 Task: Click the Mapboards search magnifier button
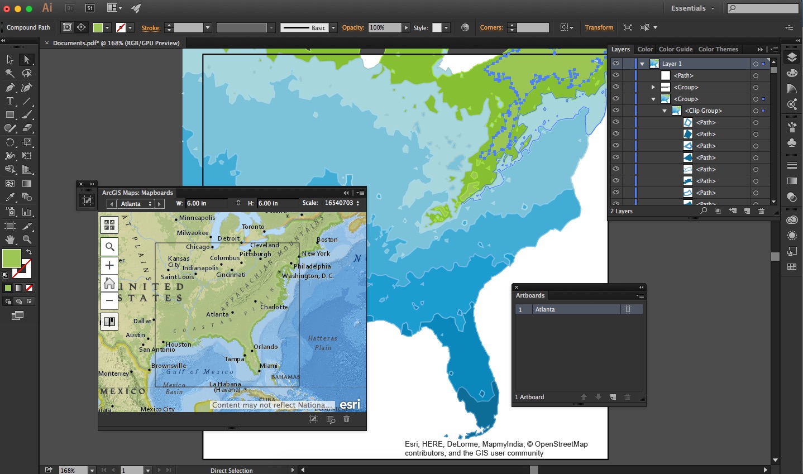pyautogui.click(x=109, y=247)
